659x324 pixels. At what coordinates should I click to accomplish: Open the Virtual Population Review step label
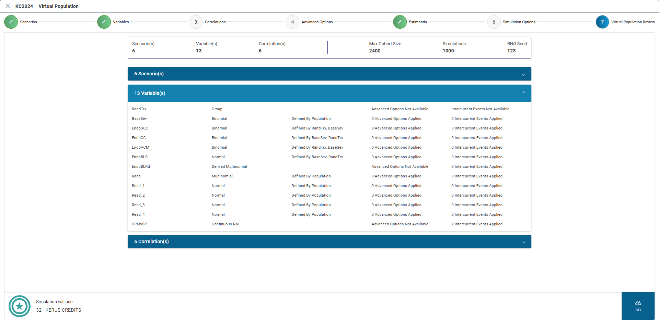tap(633, 22)
